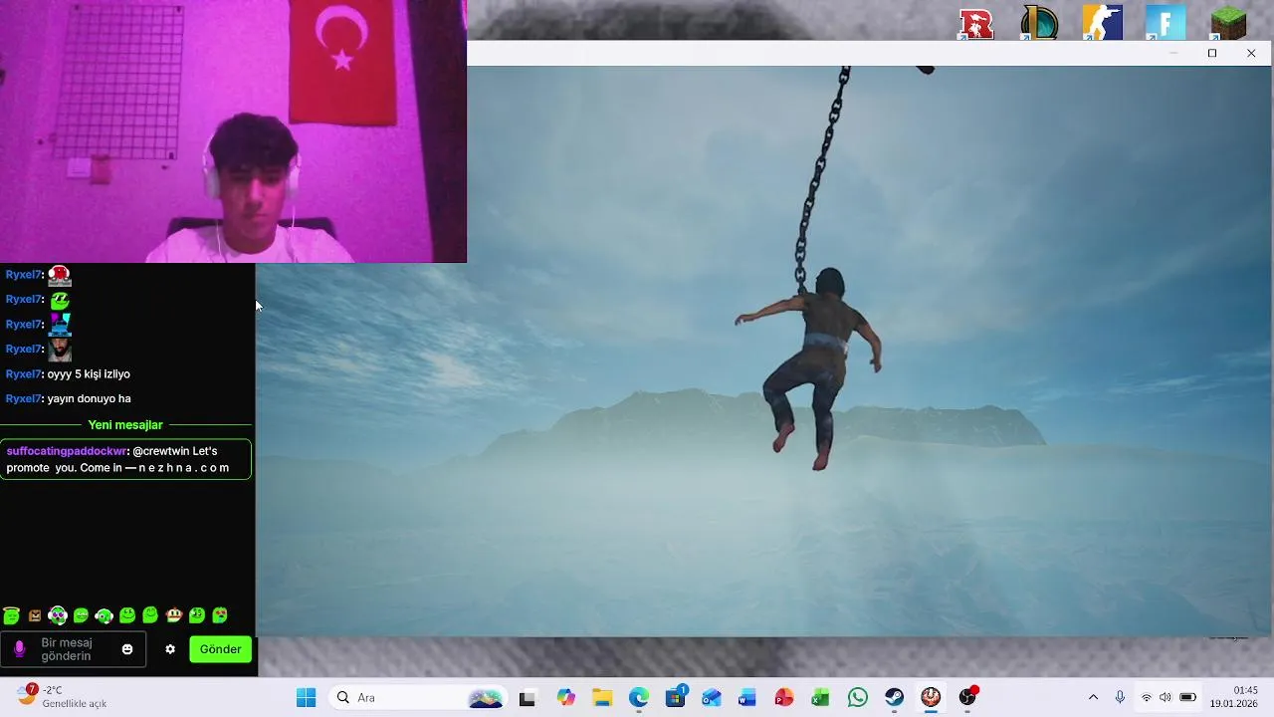The image size is (1274, 717).
Task: Click Ryxel7 username beside 'yayın donuyo ha'
Action: [x=24, y=399]
